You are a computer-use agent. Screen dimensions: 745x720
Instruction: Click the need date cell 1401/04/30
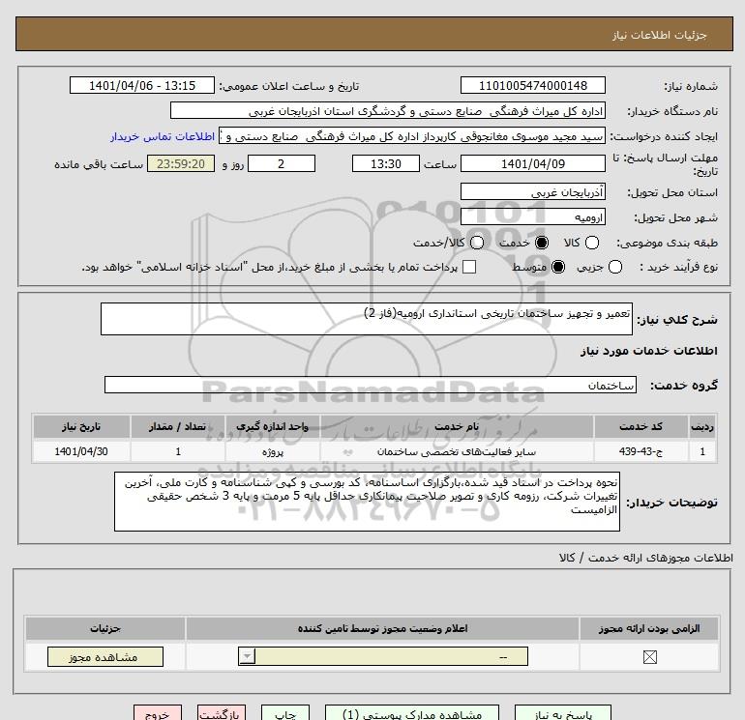(x=81, y=451)
